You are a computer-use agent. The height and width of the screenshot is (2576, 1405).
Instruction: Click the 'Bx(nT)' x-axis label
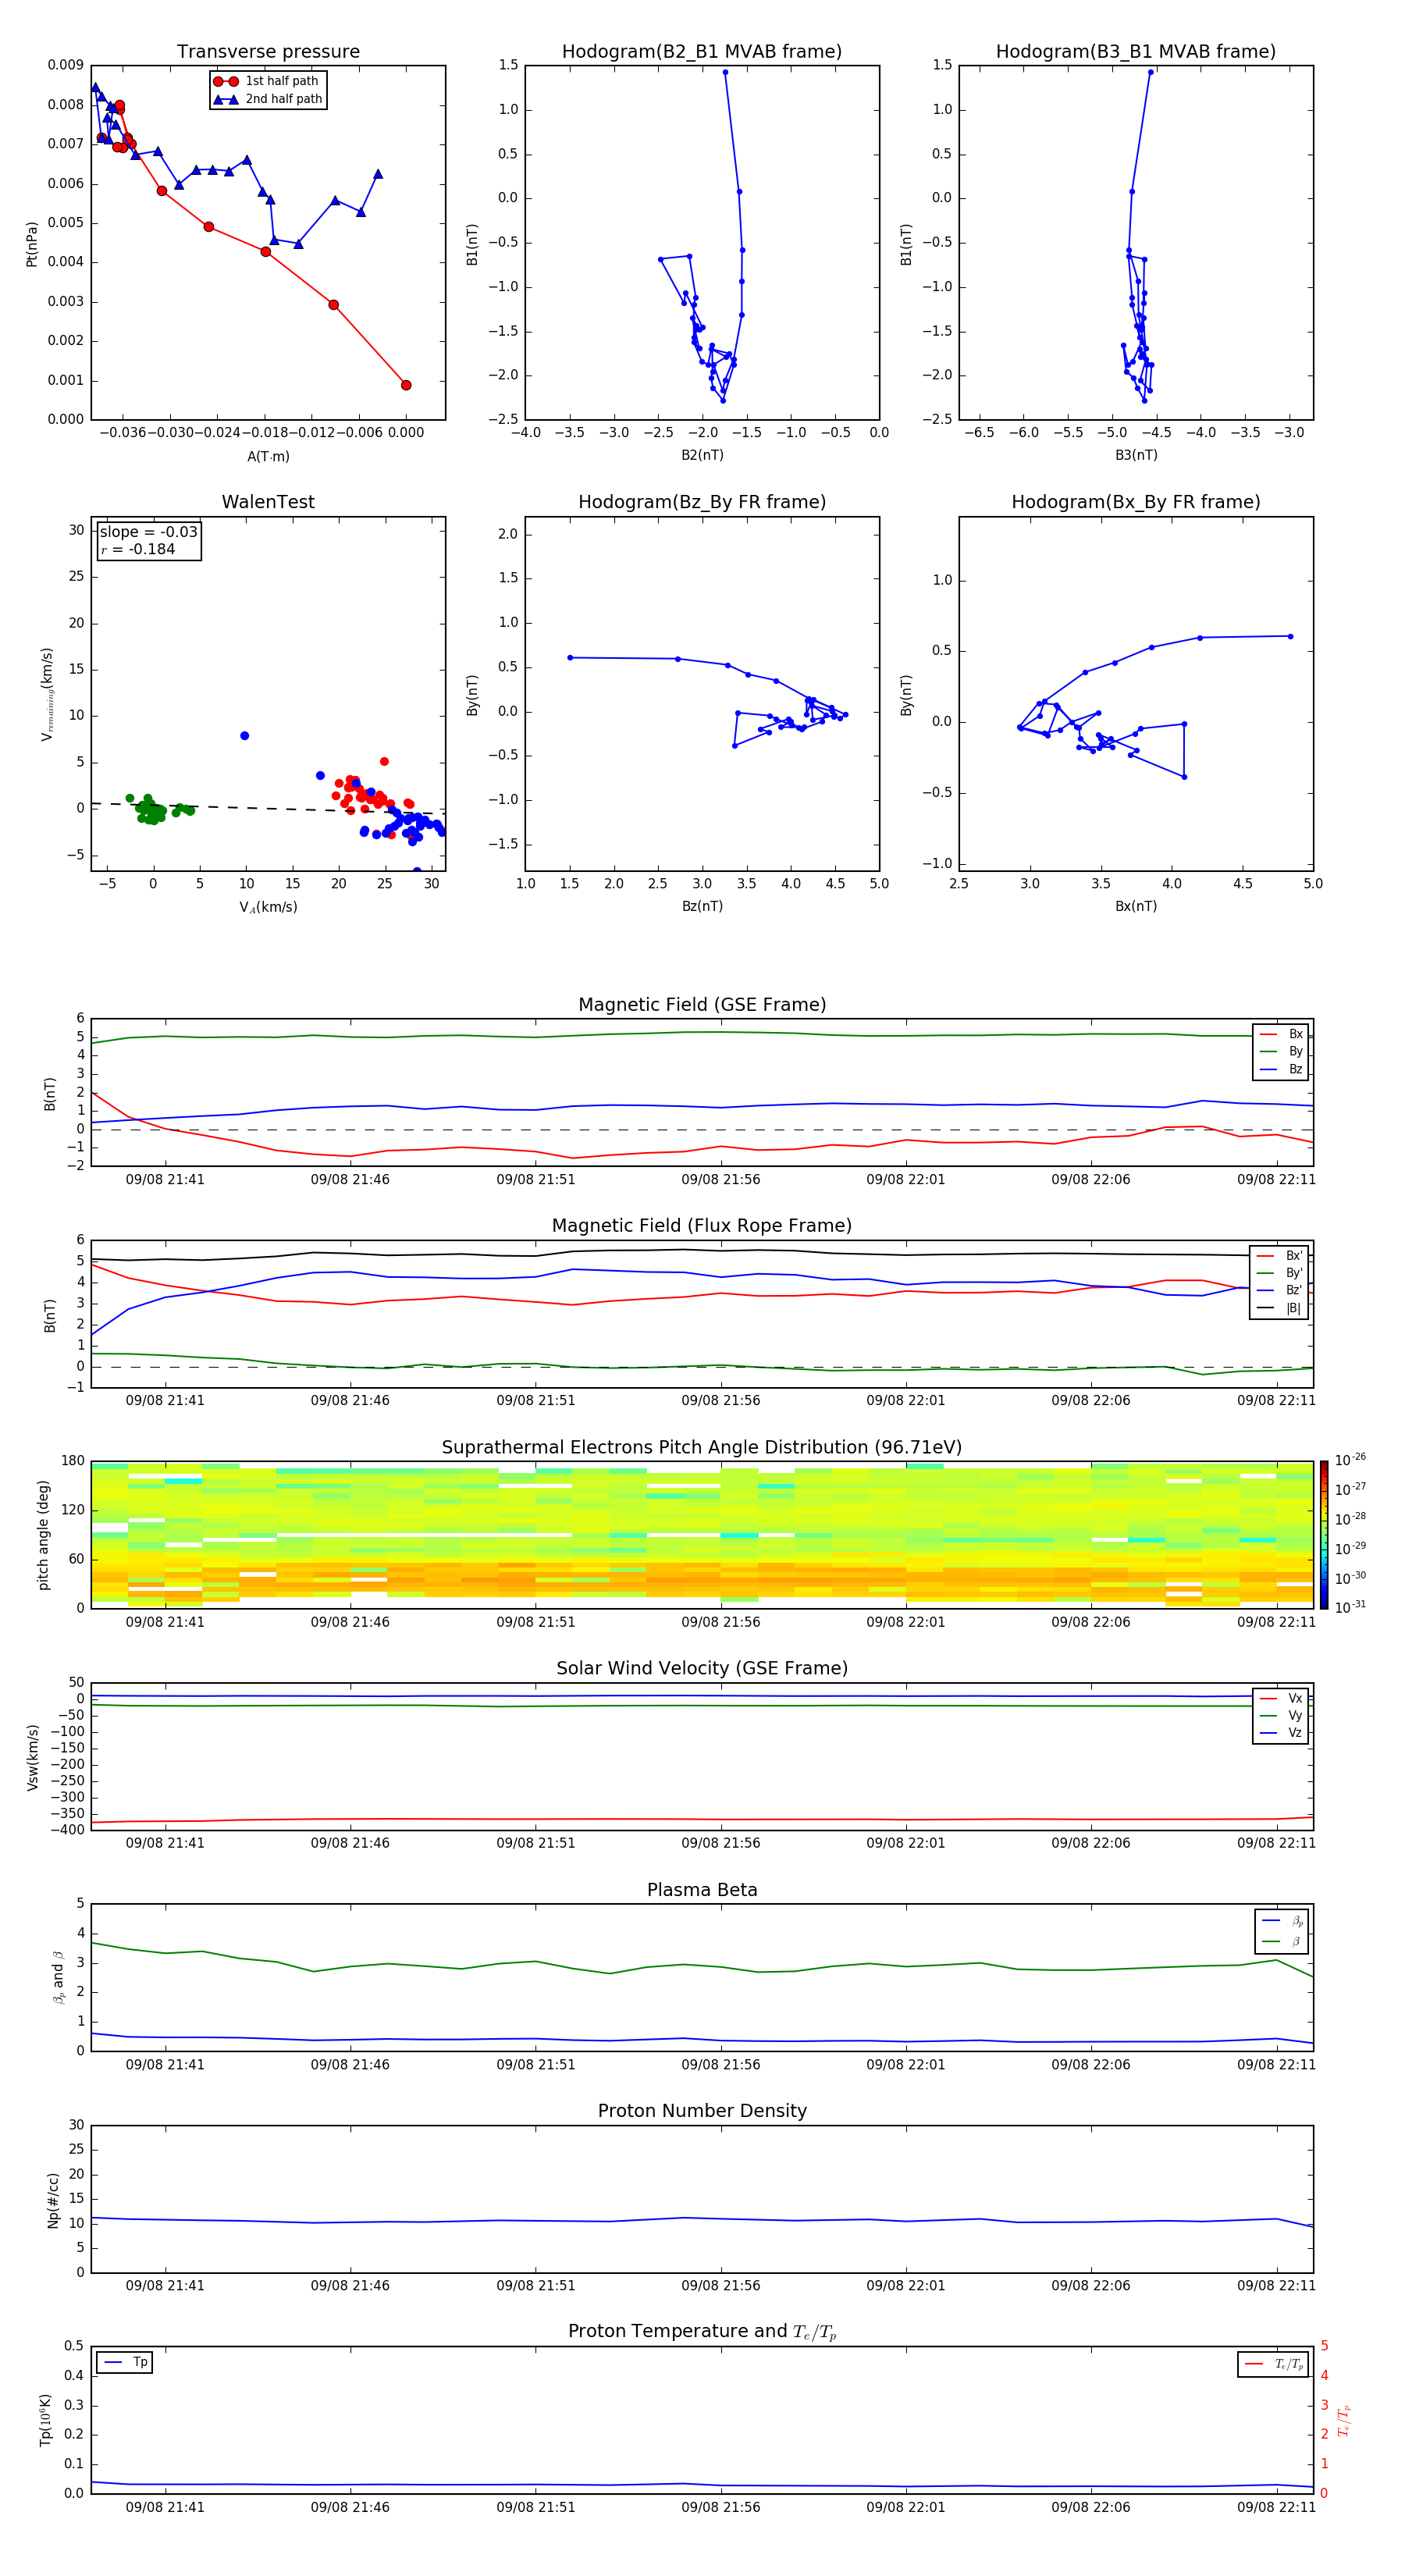tap(1136, 906)
